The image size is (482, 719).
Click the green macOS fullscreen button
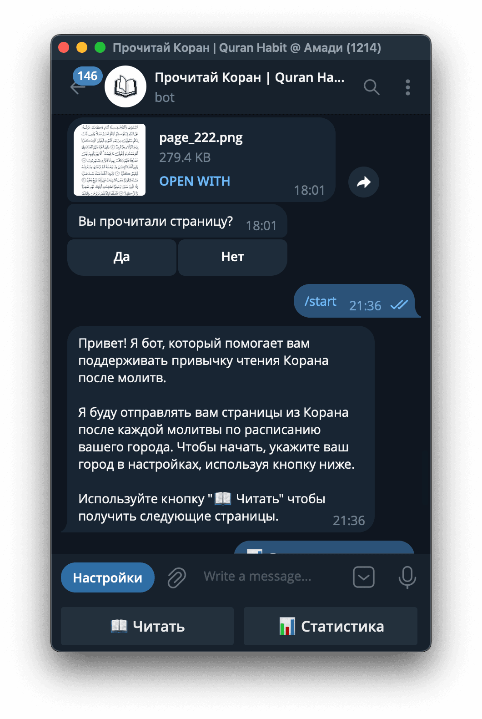click(x=100, y=47)
